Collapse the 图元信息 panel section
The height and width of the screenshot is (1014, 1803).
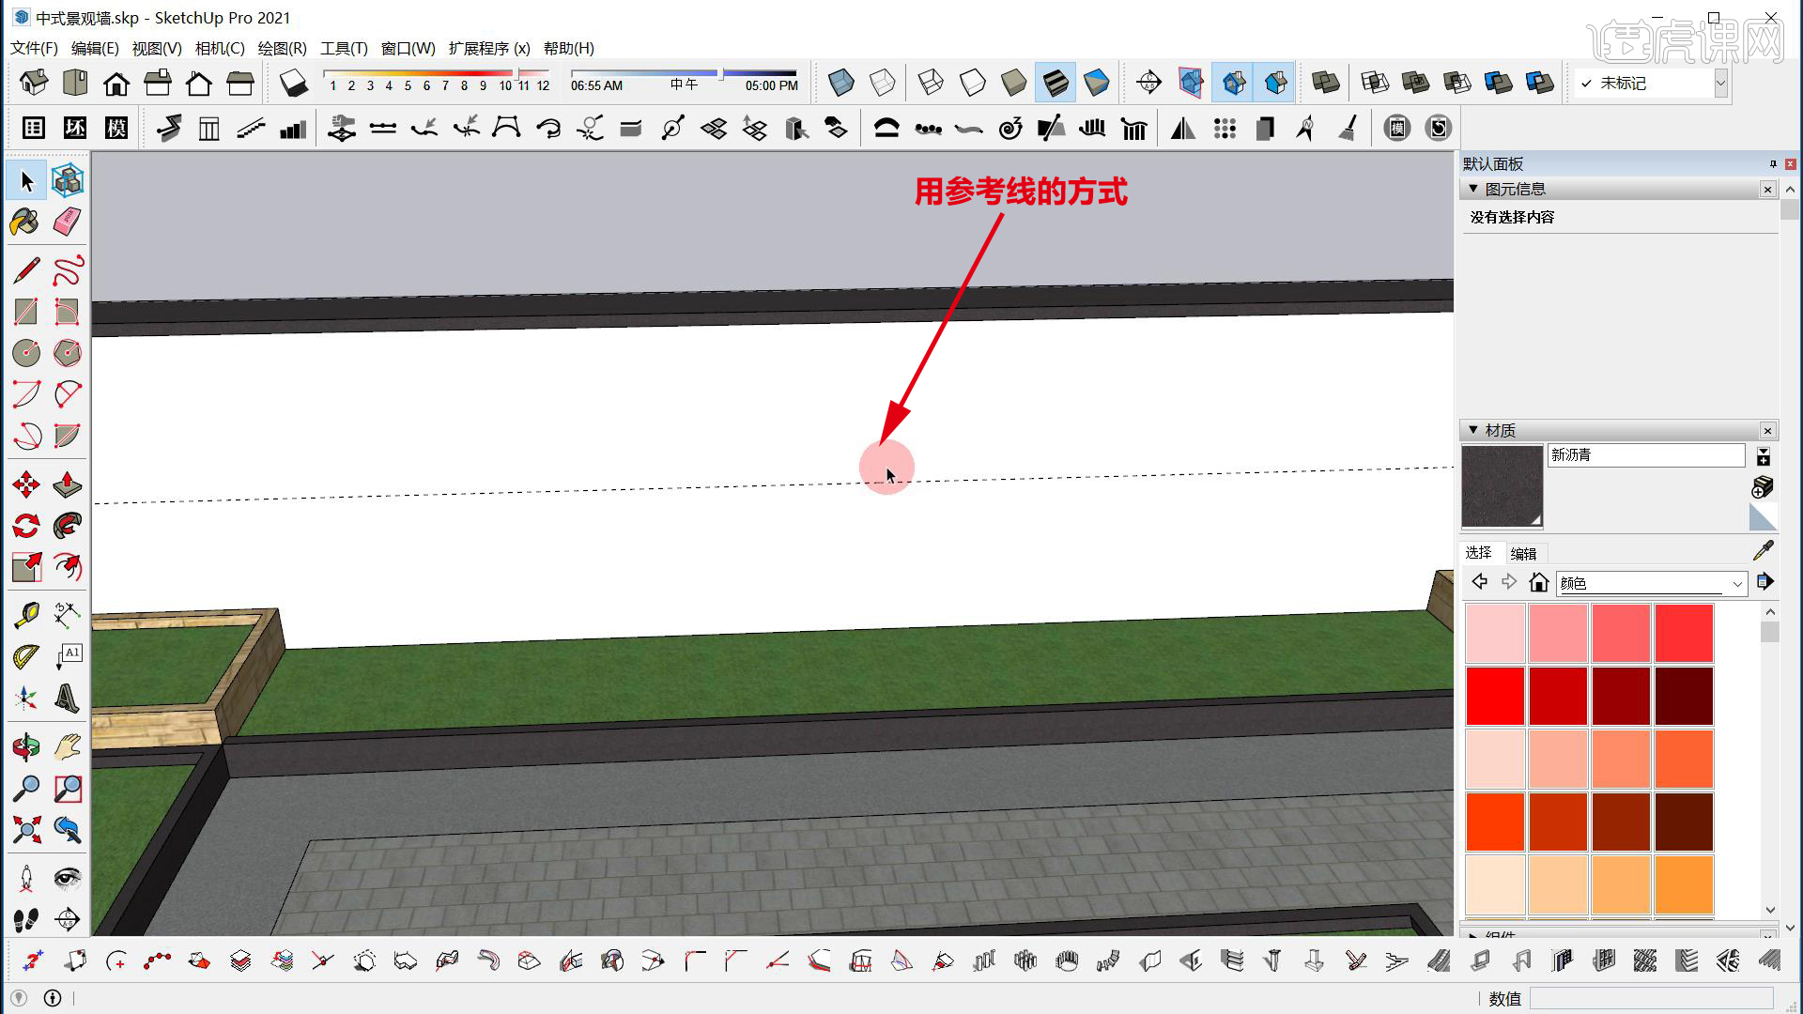tap(1473, 189)
